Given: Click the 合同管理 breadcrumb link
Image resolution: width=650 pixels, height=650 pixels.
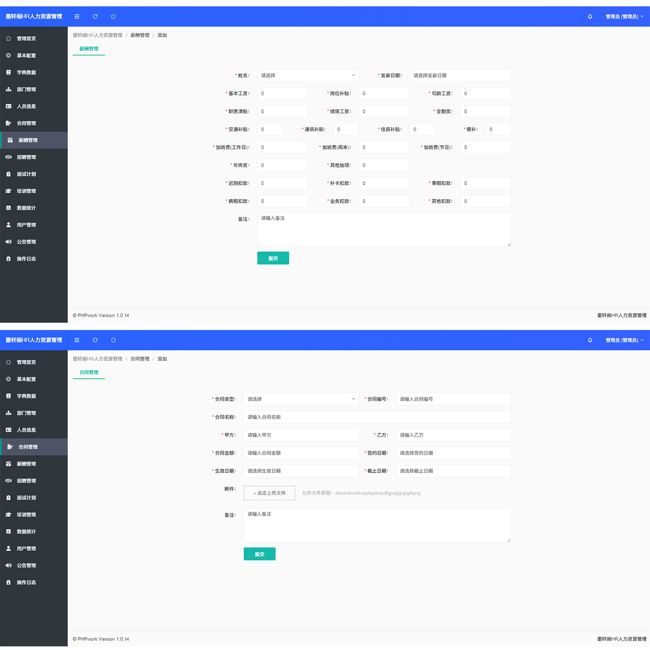Looking at the screenshot, I should pyautogui.click(x=140, y=359).
